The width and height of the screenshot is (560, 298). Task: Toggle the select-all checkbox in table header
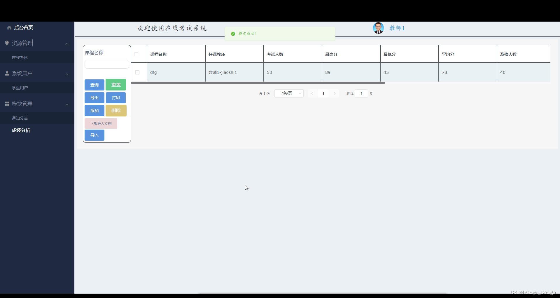tap(136, 54)
